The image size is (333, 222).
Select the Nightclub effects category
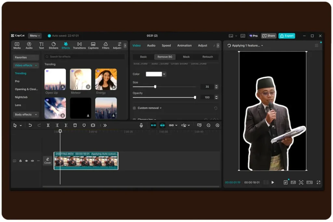pyautogui.click(x=21, y=97)
